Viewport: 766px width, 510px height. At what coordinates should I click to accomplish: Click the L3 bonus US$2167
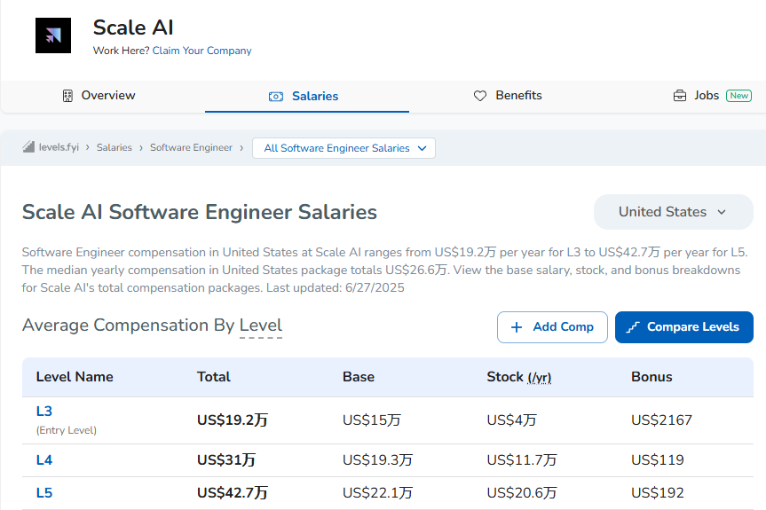click(661, 420)
